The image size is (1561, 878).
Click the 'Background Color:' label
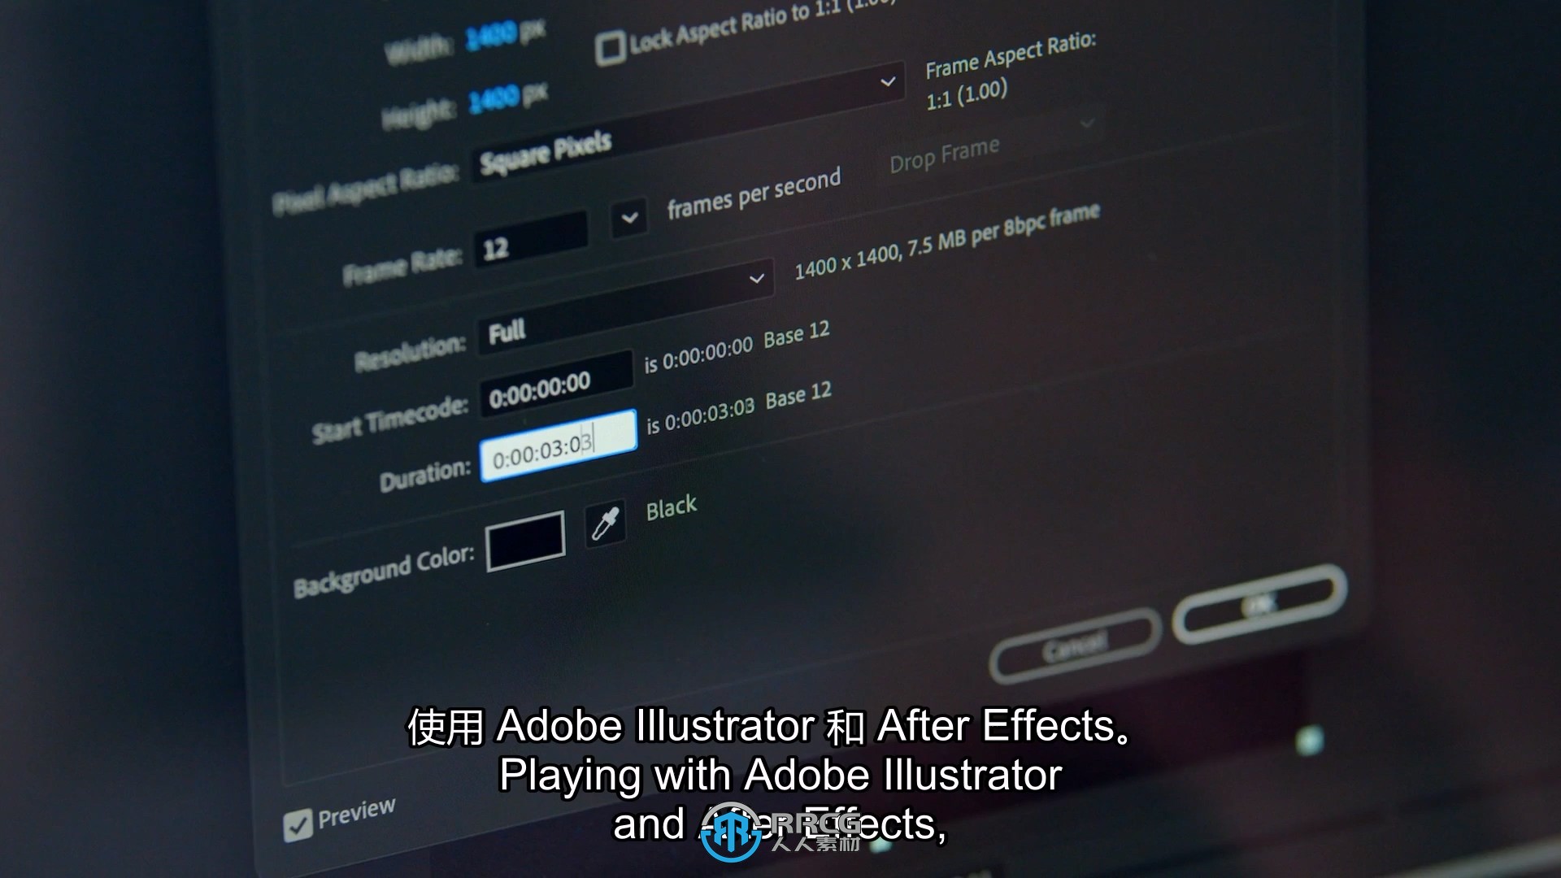[385, 572]
